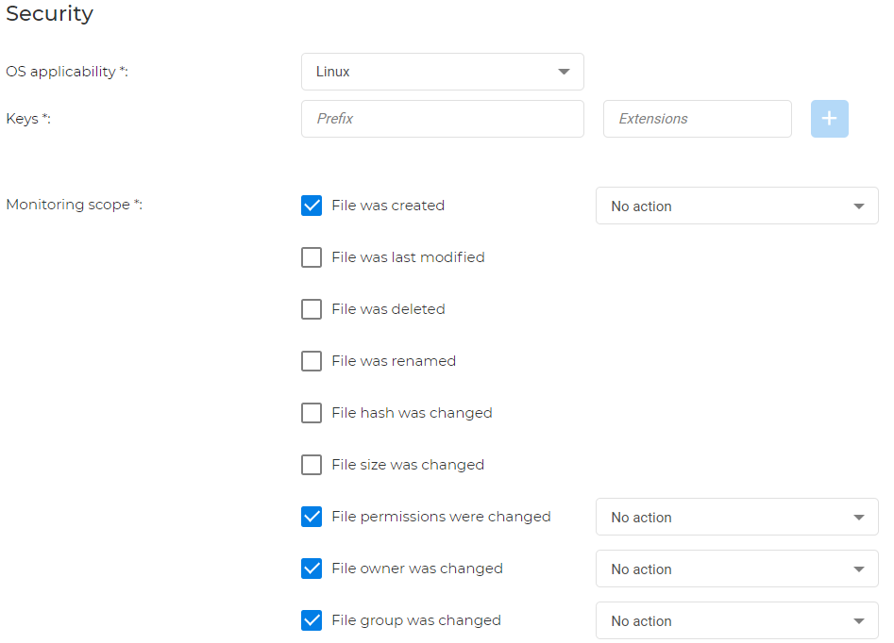Image resolution: width=894 pixels, height=643 pixels.
Task: Open action dropdown for File owner changed
Action: click(736, 569)
